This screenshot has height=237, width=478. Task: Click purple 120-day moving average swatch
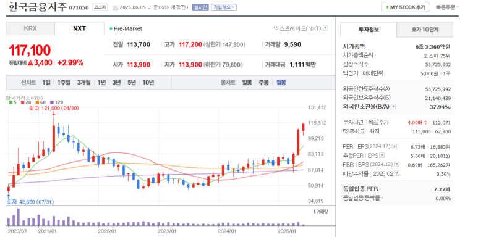(x=51, y=102)
